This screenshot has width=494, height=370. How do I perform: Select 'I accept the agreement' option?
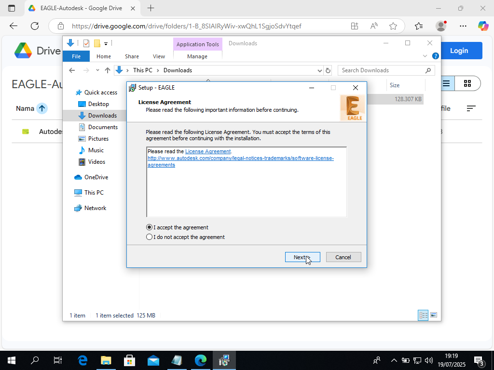point(150,227)
